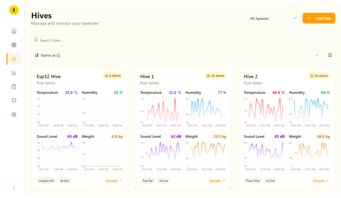Open Details link for Hive 1

[217, 181]
